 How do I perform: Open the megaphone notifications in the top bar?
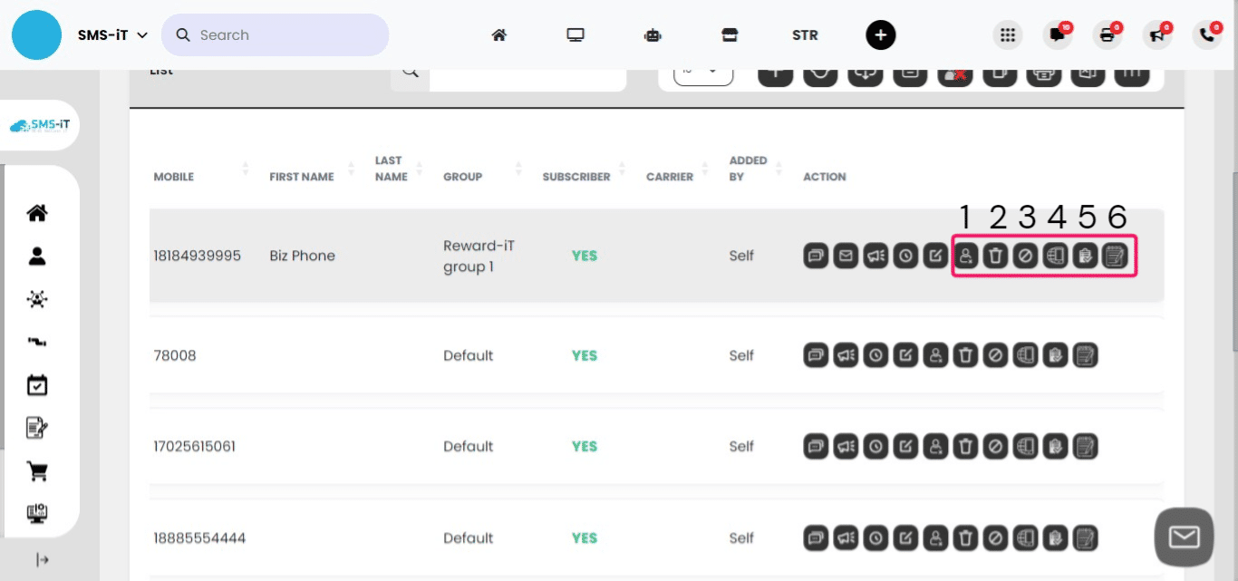click(1157, 35)
